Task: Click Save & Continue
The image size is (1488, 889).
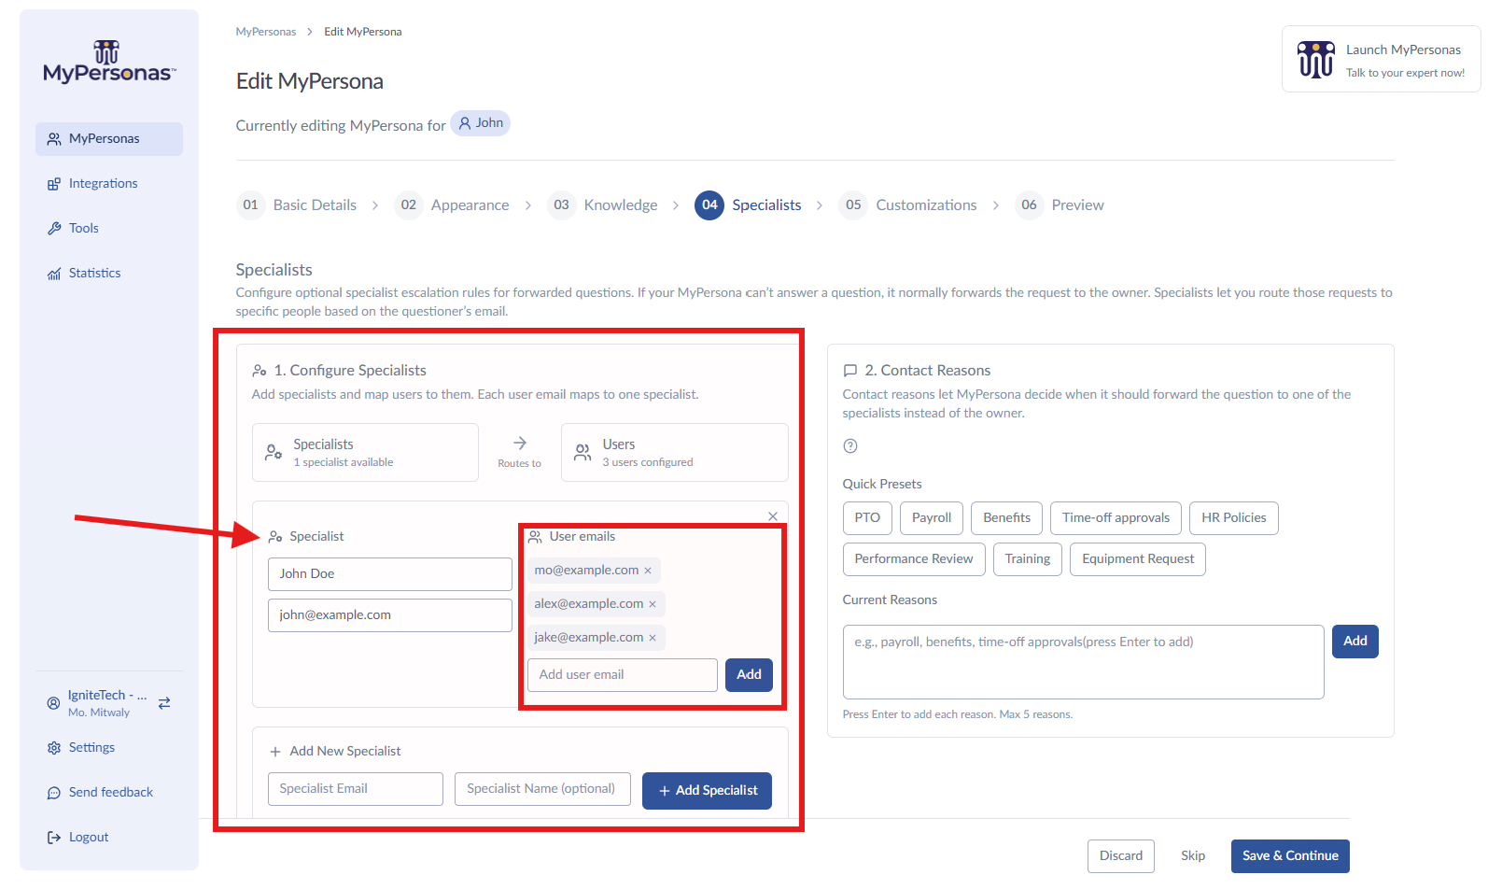Action: [x=1290, y=856]
